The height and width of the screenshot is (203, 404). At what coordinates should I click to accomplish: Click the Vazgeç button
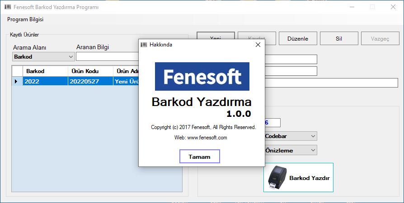[x=380, y=39]
